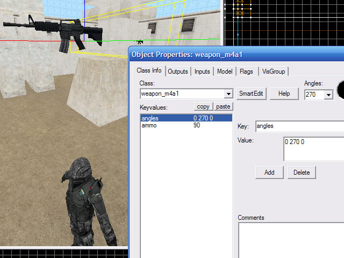This screenshot has height=258, width=344.
Task: Open the Inputs tab
Action: (202, 71)
